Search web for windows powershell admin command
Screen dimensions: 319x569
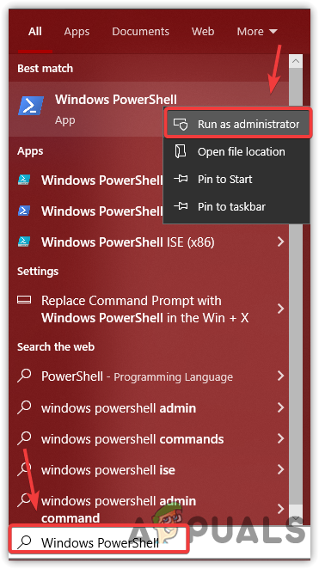click(x=149, y=509)
